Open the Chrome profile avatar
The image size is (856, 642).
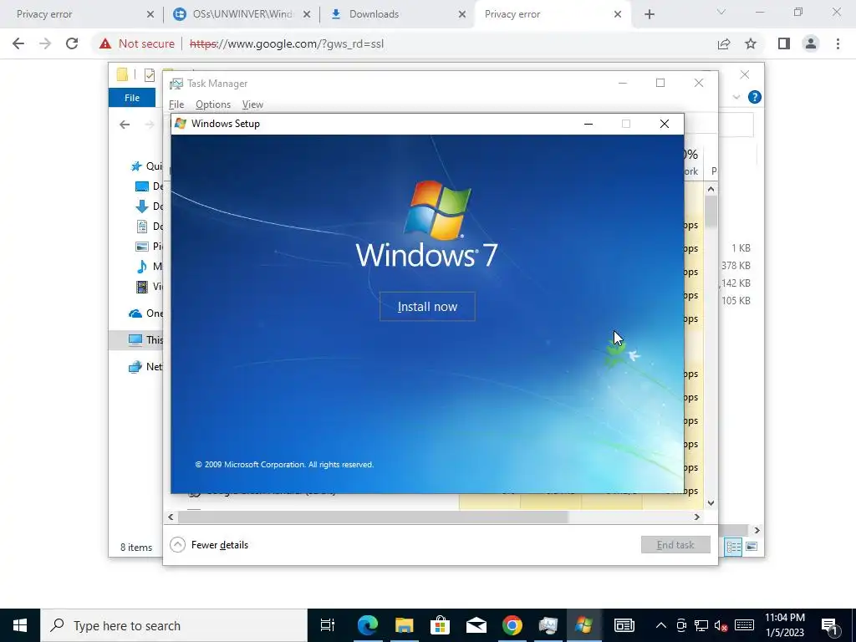pyautogui.click(x=811, y=43)
